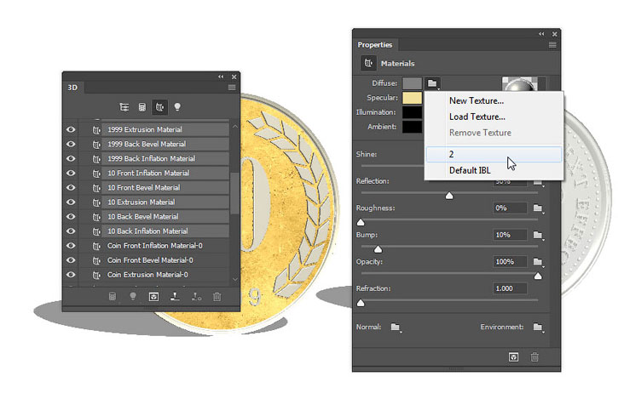
Task: Click the trash icon in 3D panel
Action: (217, 297)
